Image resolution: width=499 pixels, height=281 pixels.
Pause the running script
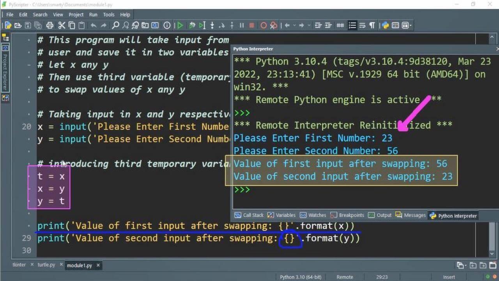242,25
